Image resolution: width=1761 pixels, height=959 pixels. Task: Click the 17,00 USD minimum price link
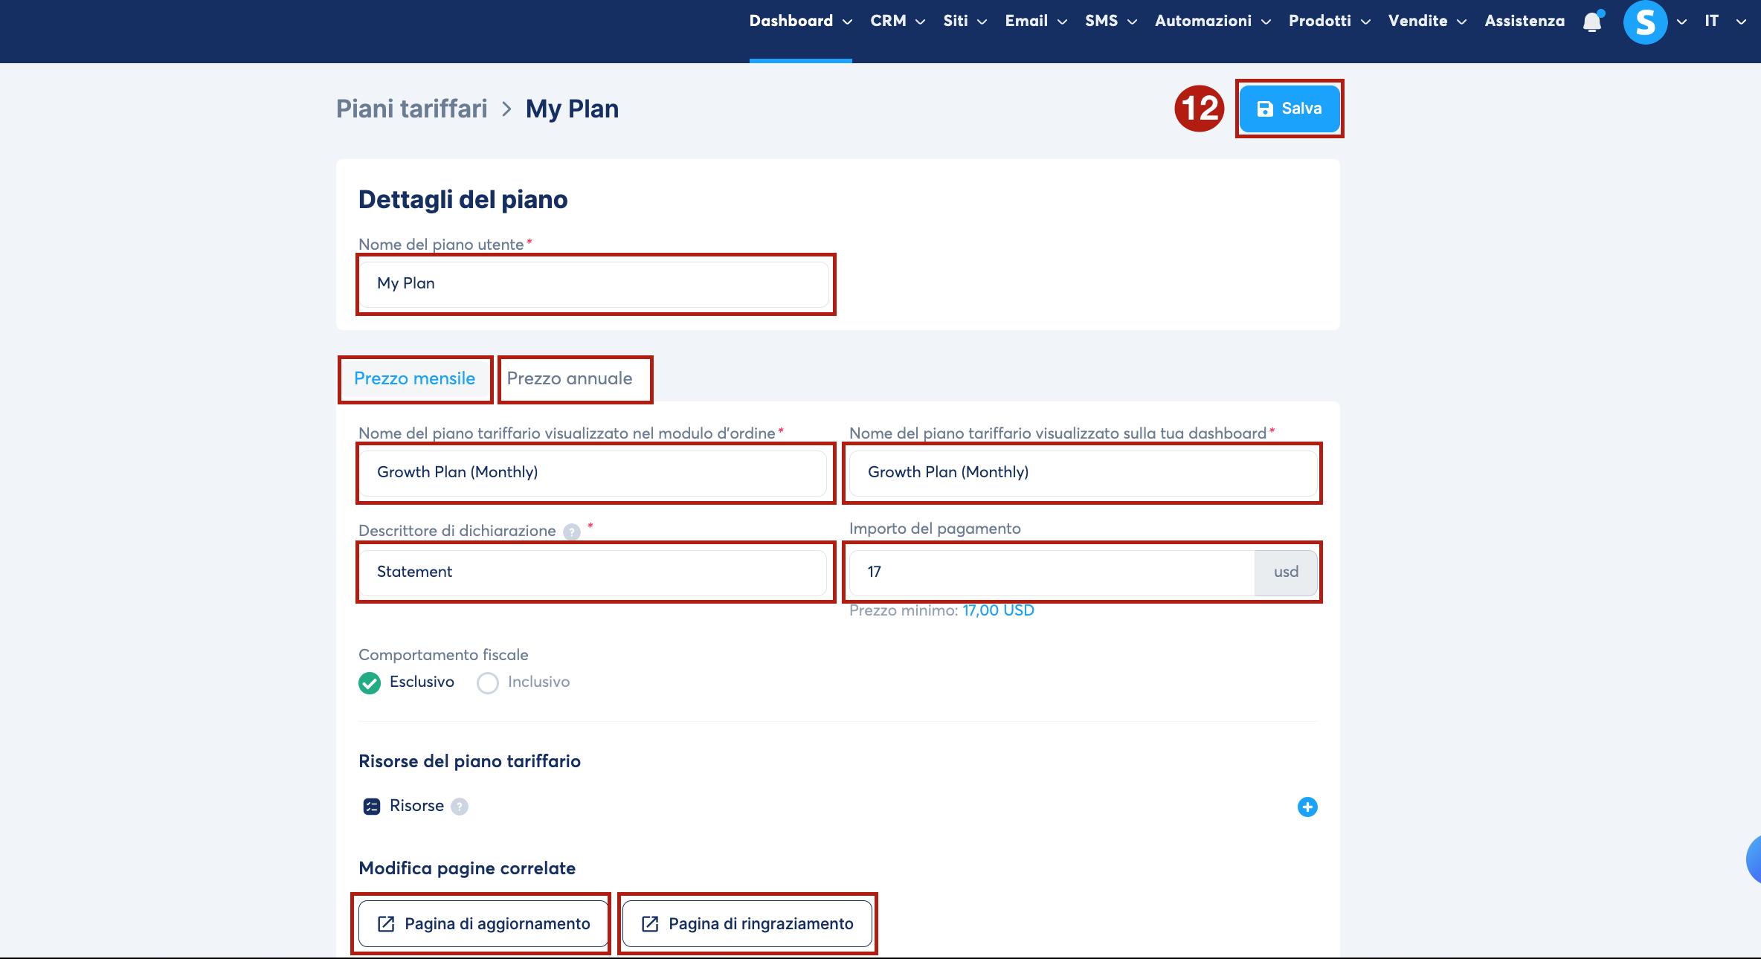[x=998, y=611]
